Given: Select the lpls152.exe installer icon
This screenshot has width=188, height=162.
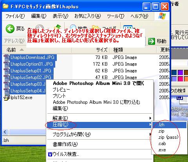Looking at the screenshot, I should tap(7, 98).
